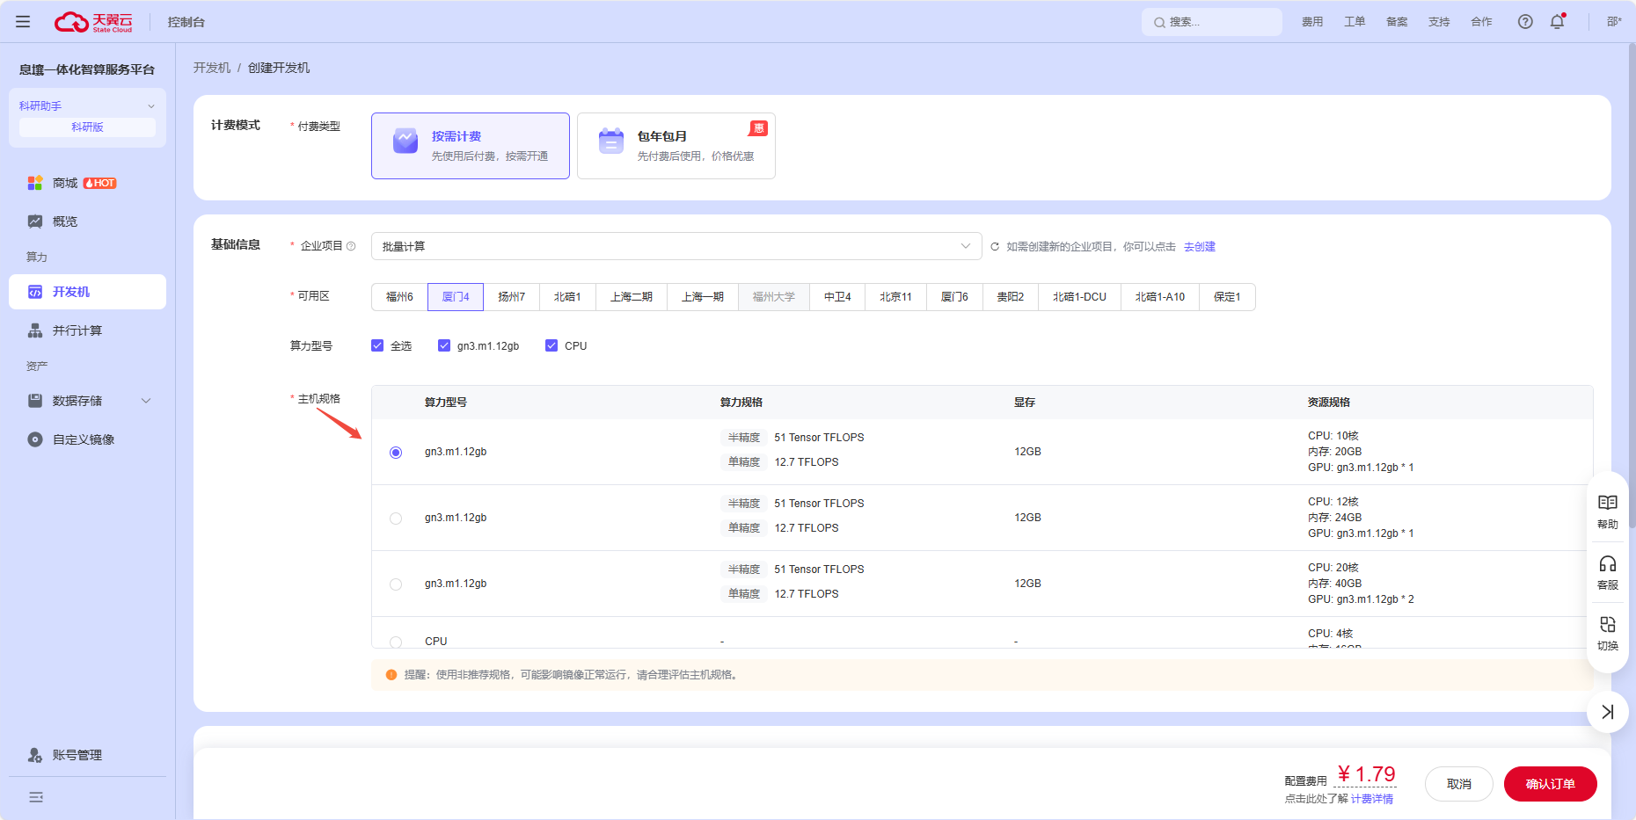Toggle the CPU compute type checkbox
The image size is (1636, 820).
click(x=551, y=345)
